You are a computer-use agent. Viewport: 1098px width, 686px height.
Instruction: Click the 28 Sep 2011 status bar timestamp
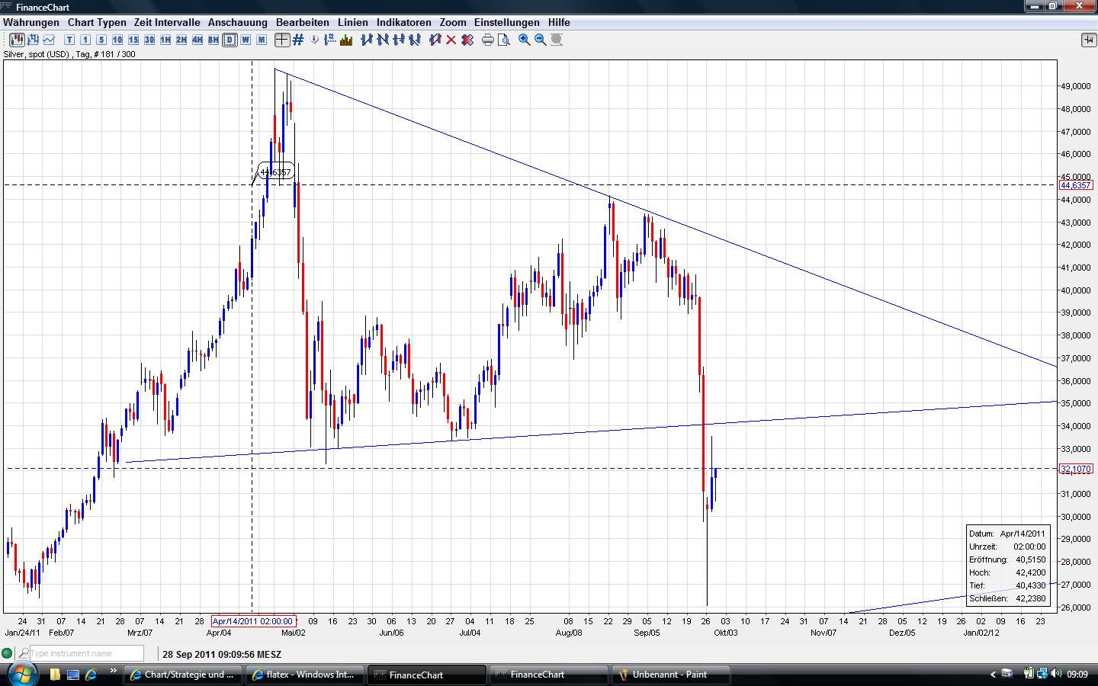tap(222, 654)
